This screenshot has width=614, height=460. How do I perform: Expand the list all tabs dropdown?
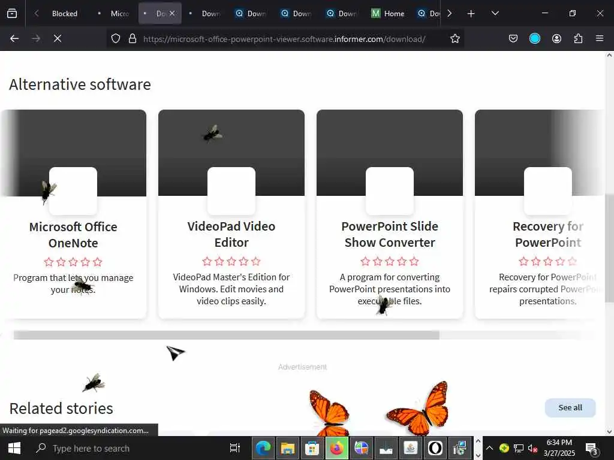(x=495, y=13)
